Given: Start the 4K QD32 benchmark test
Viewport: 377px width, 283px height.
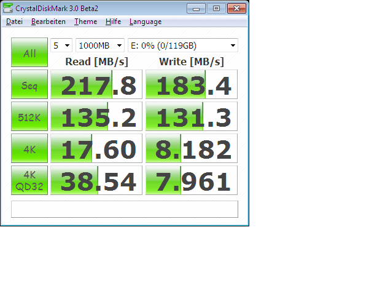Looking at the screenshot, I should point(29,180).
